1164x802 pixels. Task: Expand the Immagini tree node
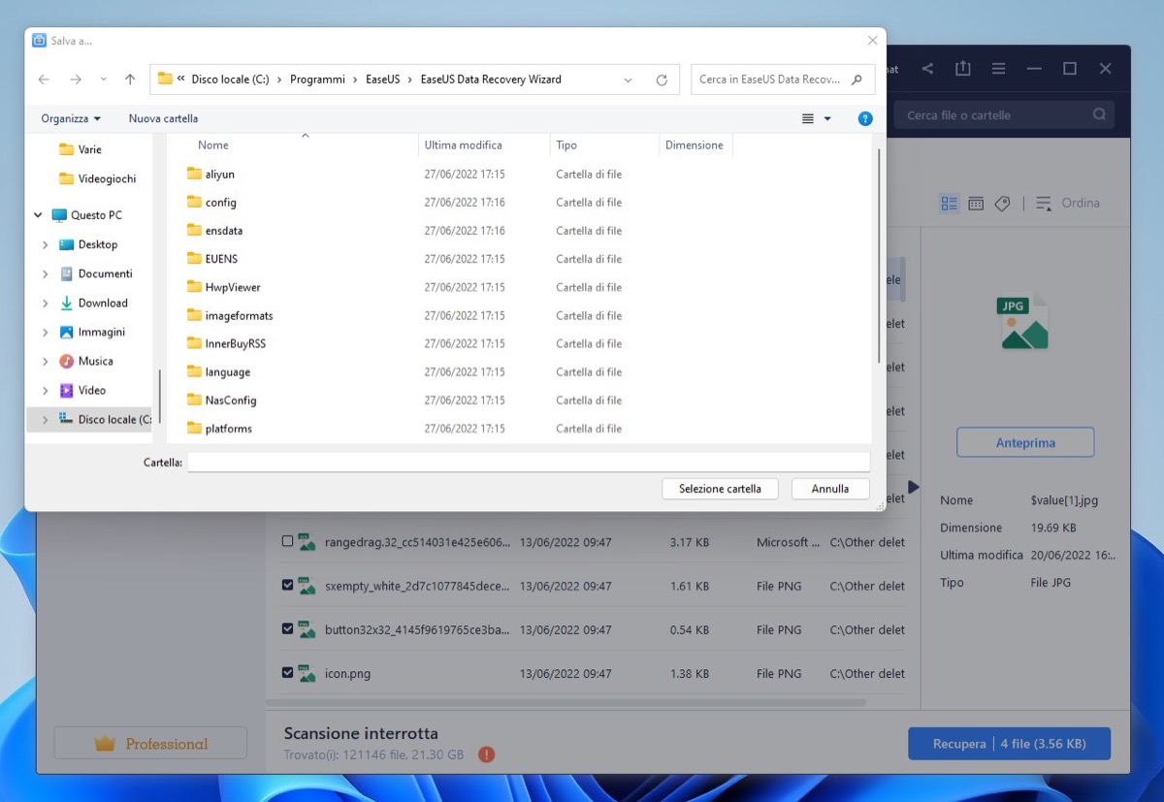(46, 332)
